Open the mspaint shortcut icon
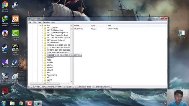Image resolution: width=189 pixels, height=106 pixels. 15,78
